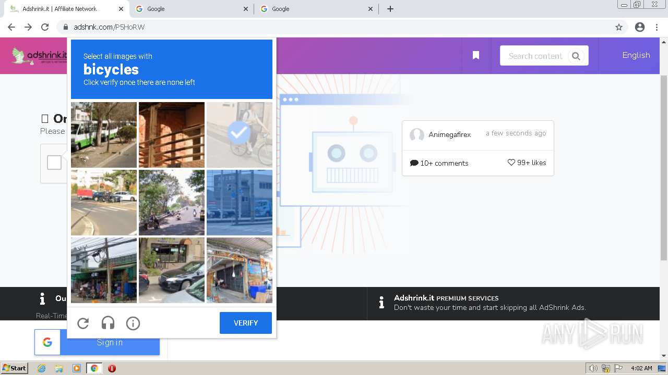Viewport: 668px width, 375px height.
Task: Reload the current browser page
Action: (45, 27)
